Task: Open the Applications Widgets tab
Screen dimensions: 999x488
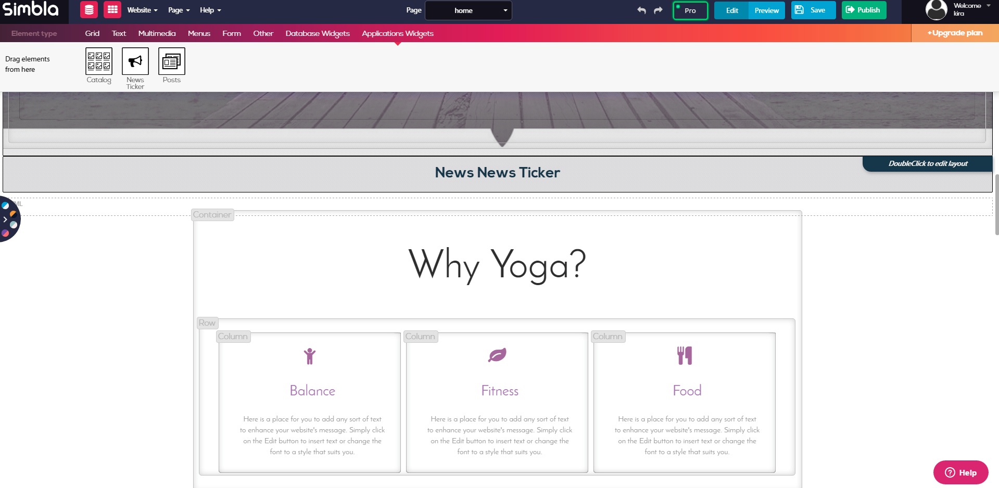Action: [398, 33]
